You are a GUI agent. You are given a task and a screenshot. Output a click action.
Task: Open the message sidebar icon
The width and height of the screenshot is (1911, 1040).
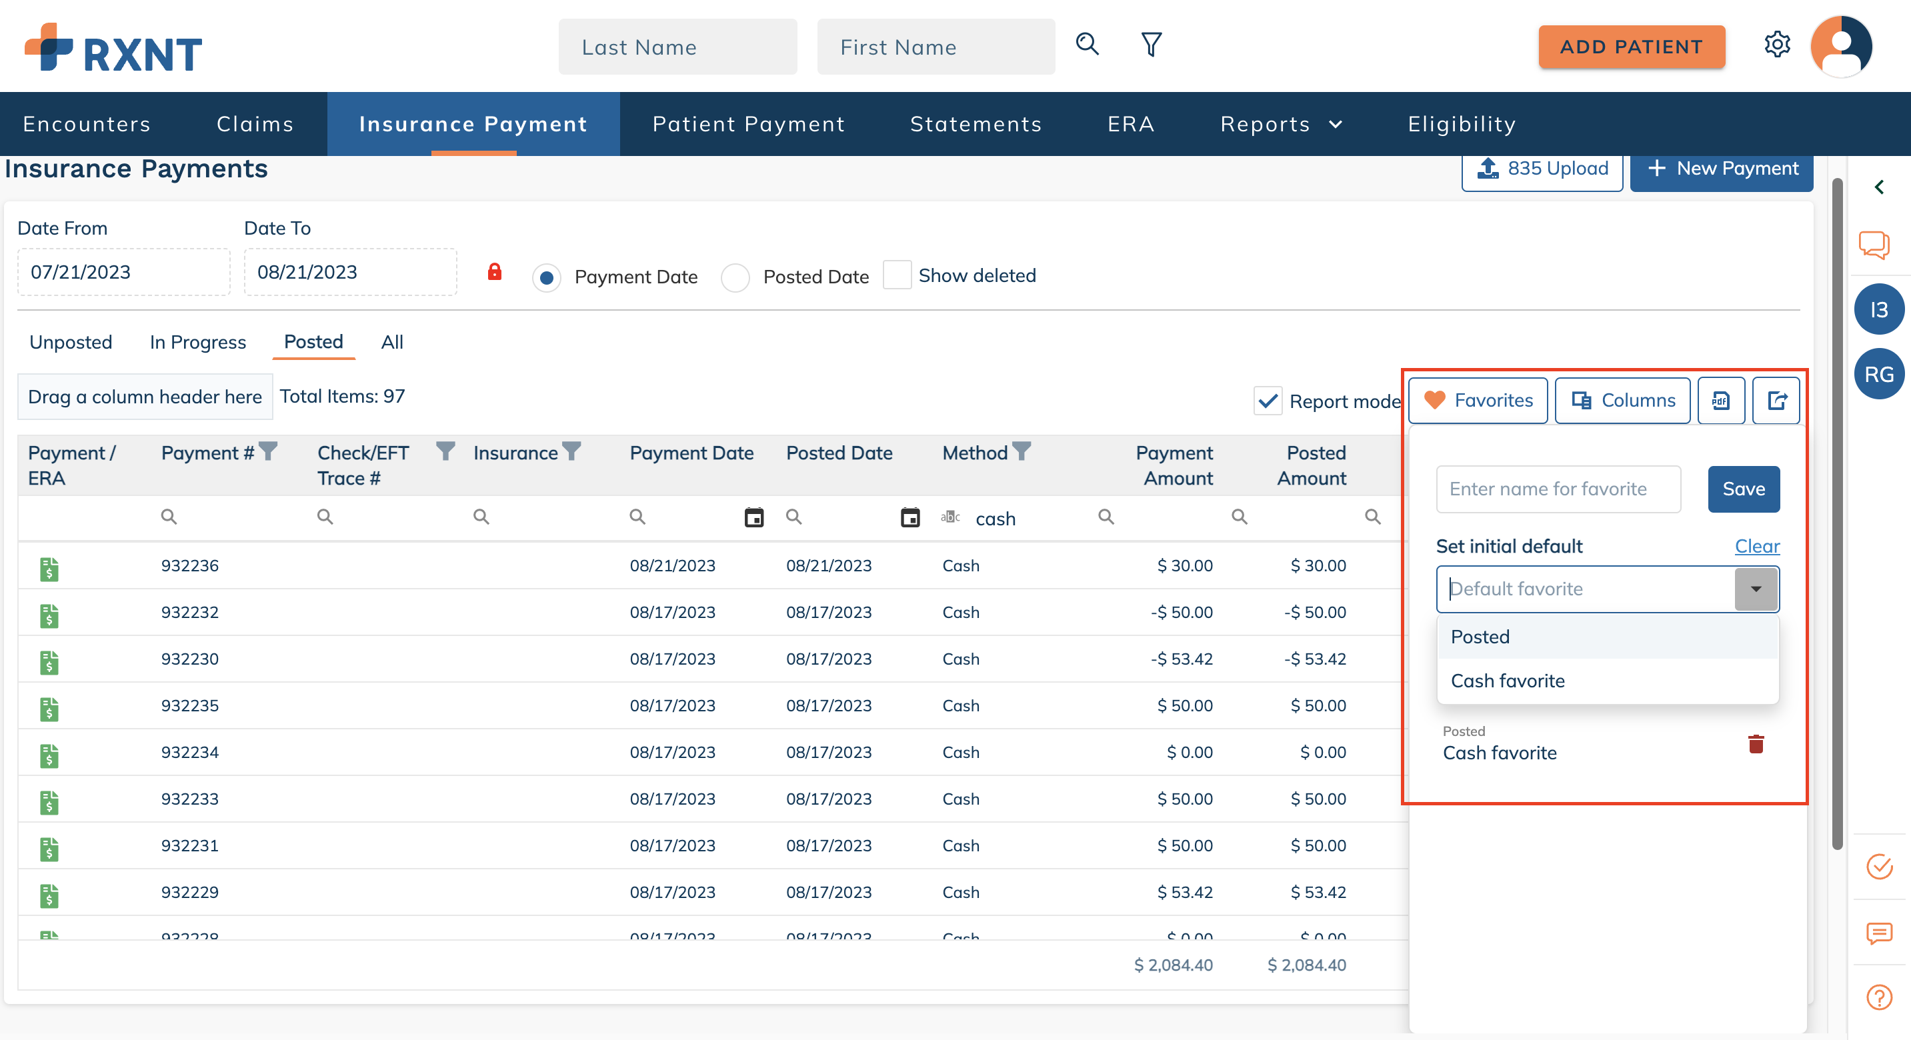[x=1879, y=933]
